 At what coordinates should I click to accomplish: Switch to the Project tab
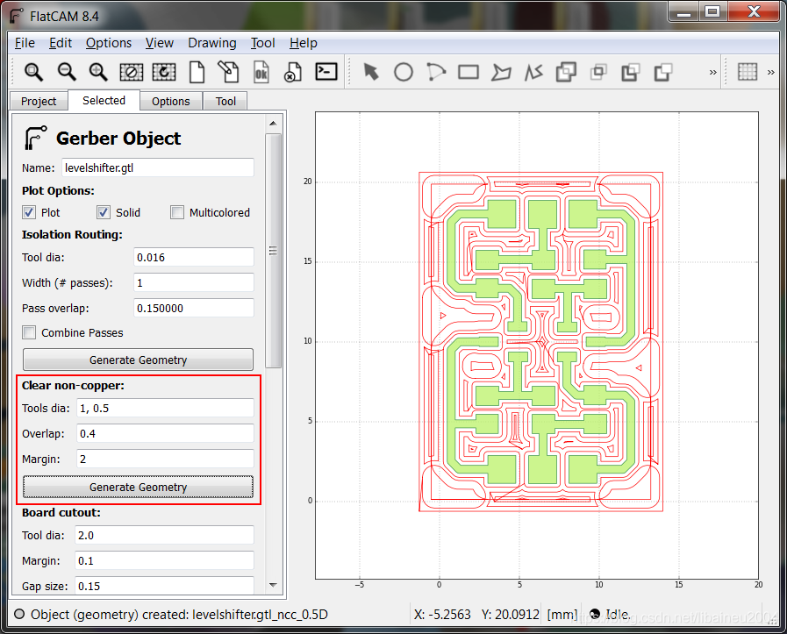(x=39, y=102)
